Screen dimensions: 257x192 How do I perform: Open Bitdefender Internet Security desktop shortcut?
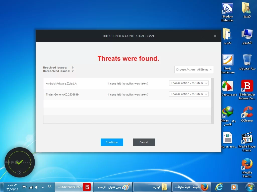[x=247, y=90]
